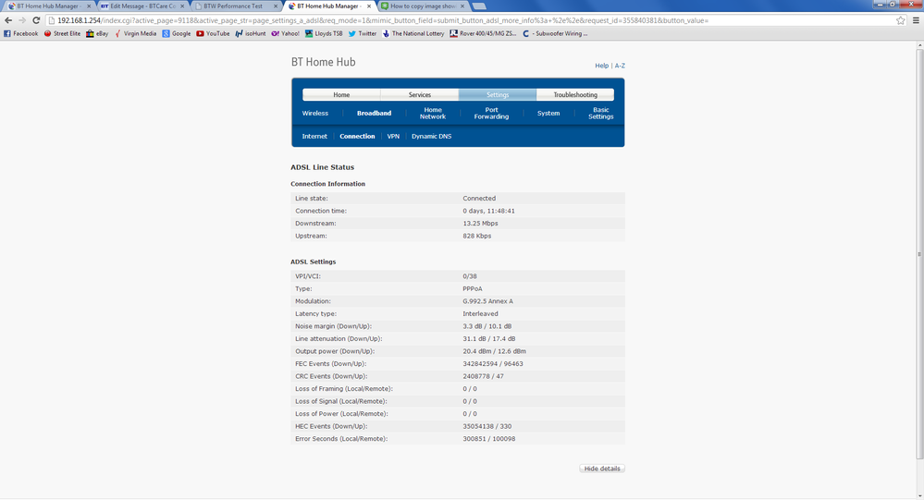Select the Line state value Connected
This screenshot has width=924, height=500.
479,199
